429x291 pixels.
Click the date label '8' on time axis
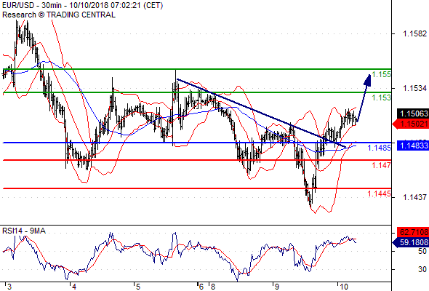point(213,287)
